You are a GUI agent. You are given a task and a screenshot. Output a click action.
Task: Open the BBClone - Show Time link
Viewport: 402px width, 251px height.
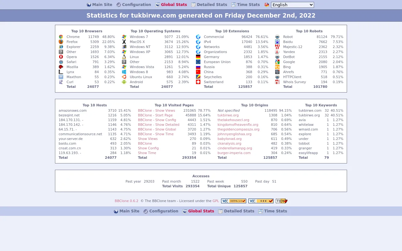click(156, 134)
